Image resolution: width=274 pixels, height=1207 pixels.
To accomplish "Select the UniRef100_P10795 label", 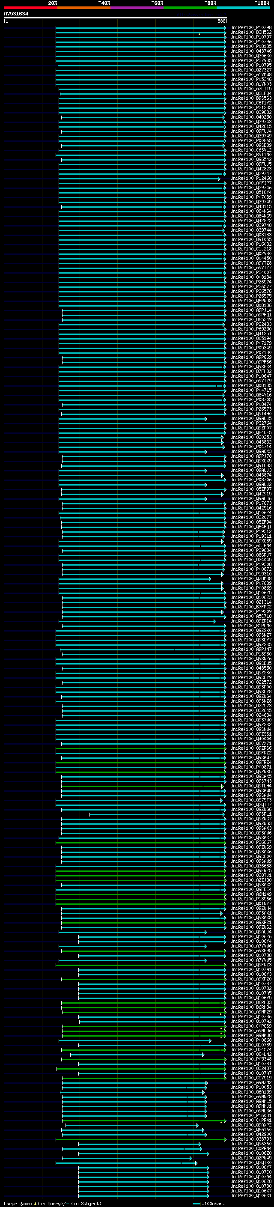I will [x=251, y=65].
